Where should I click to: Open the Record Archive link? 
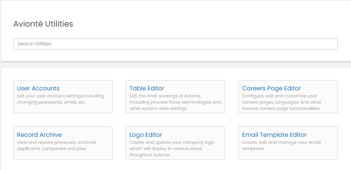coord(39,135)
